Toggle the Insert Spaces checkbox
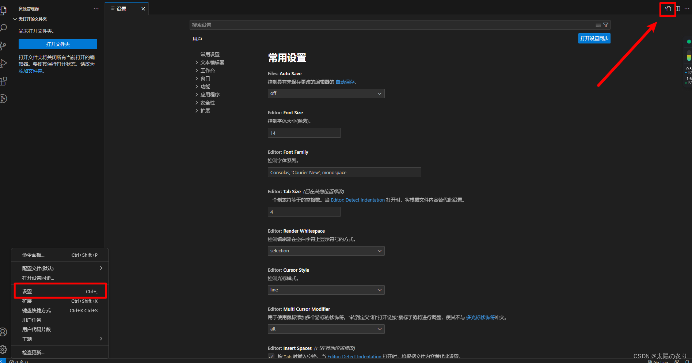This screenshot has height=363, width=692. pos(271,356)
